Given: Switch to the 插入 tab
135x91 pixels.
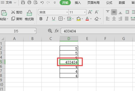Looking at the screenshot, I should 78,3.
